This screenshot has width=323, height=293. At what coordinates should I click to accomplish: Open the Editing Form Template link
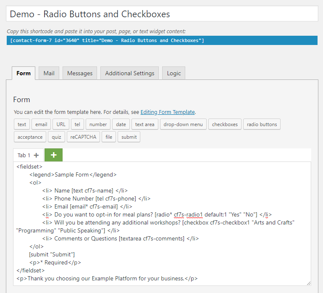[168, 112]
